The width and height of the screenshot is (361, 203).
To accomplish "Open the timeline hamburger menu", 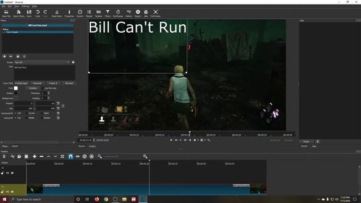I will 4,157.
